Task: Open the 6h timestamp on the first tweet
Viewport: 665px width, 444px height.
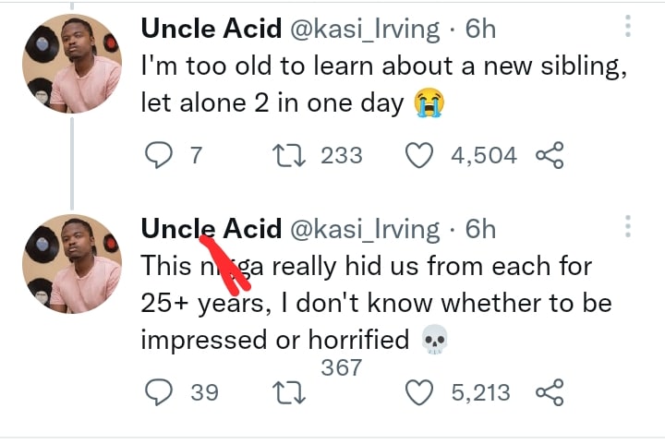Action: pyautogui.click(x=480, y=29)
